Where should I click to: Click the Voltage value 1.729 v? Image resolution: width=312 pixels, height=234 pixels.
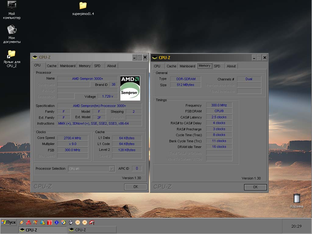coord(108,96)
